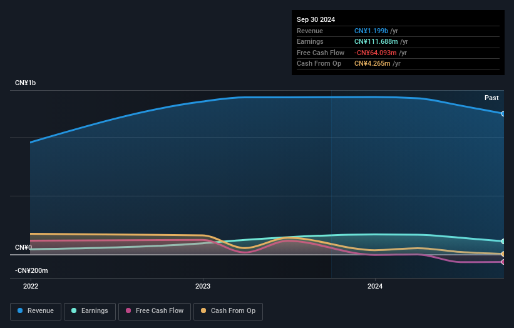This screenshot has width=514, height=328.
Task: Click the Sep 30 2024 tooltip date
Action: coord(316,19)
